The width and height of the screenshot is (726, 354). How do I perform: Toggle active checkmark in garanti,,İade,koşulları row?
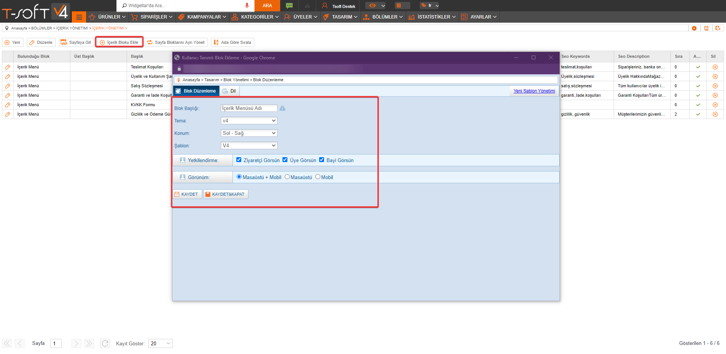pyautogui.click(x=698, y=95)
